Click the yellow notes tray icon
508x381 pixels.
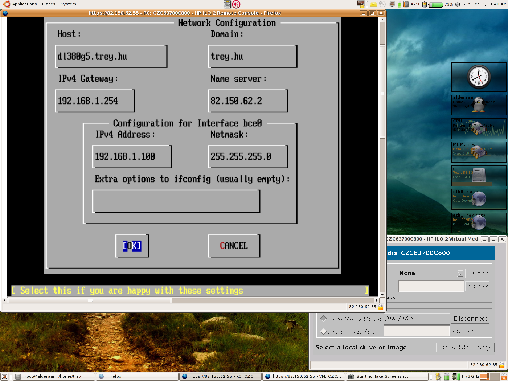coord(373,4)
